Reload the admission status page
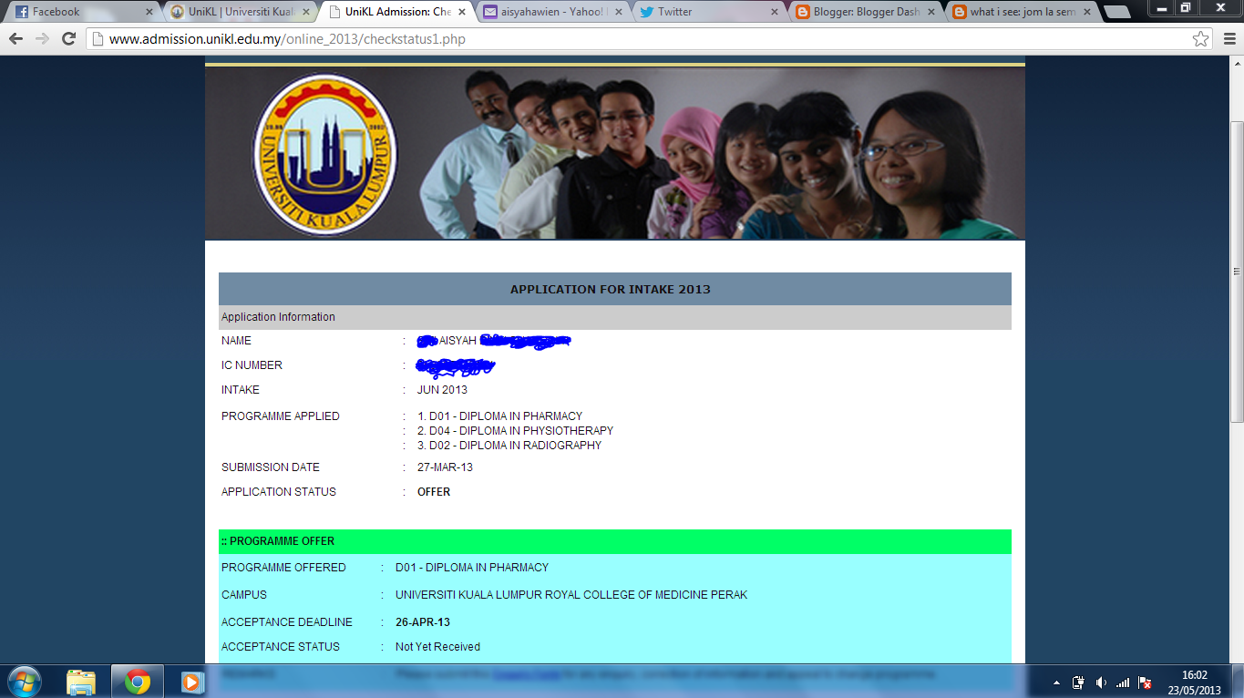 click(68, 39)
